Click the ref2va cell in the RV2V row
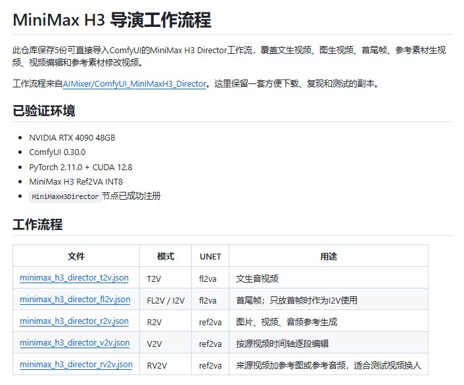 click(210, 365)
